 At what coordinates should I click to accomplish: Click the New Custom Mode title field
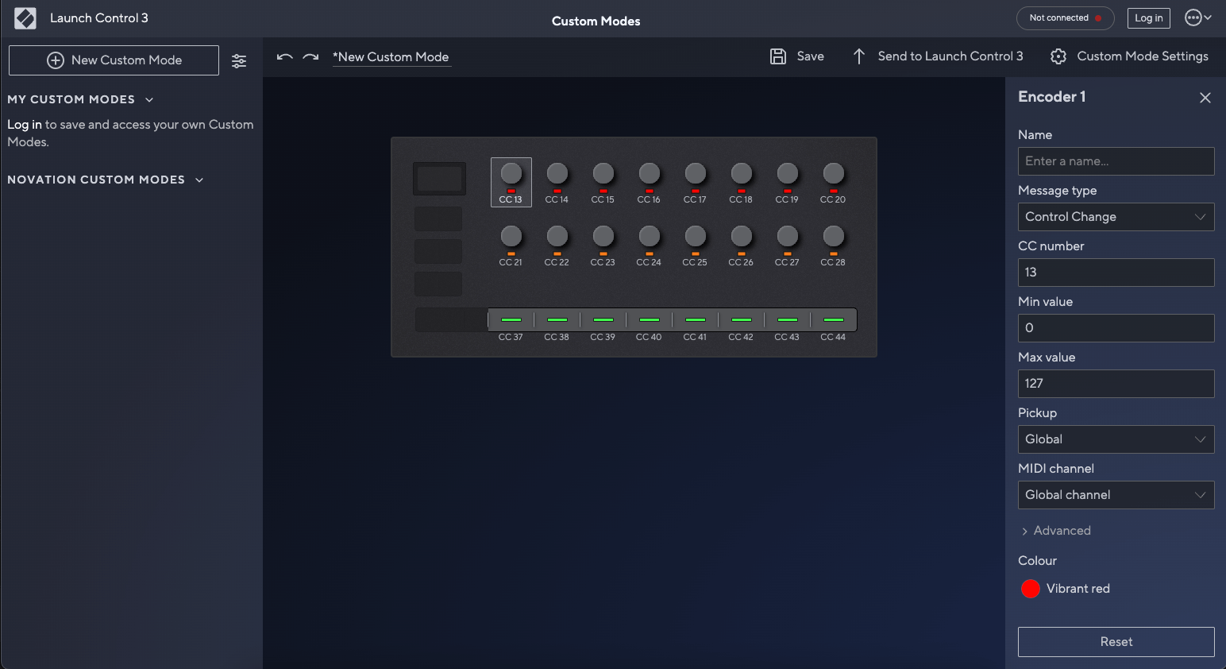391,57
